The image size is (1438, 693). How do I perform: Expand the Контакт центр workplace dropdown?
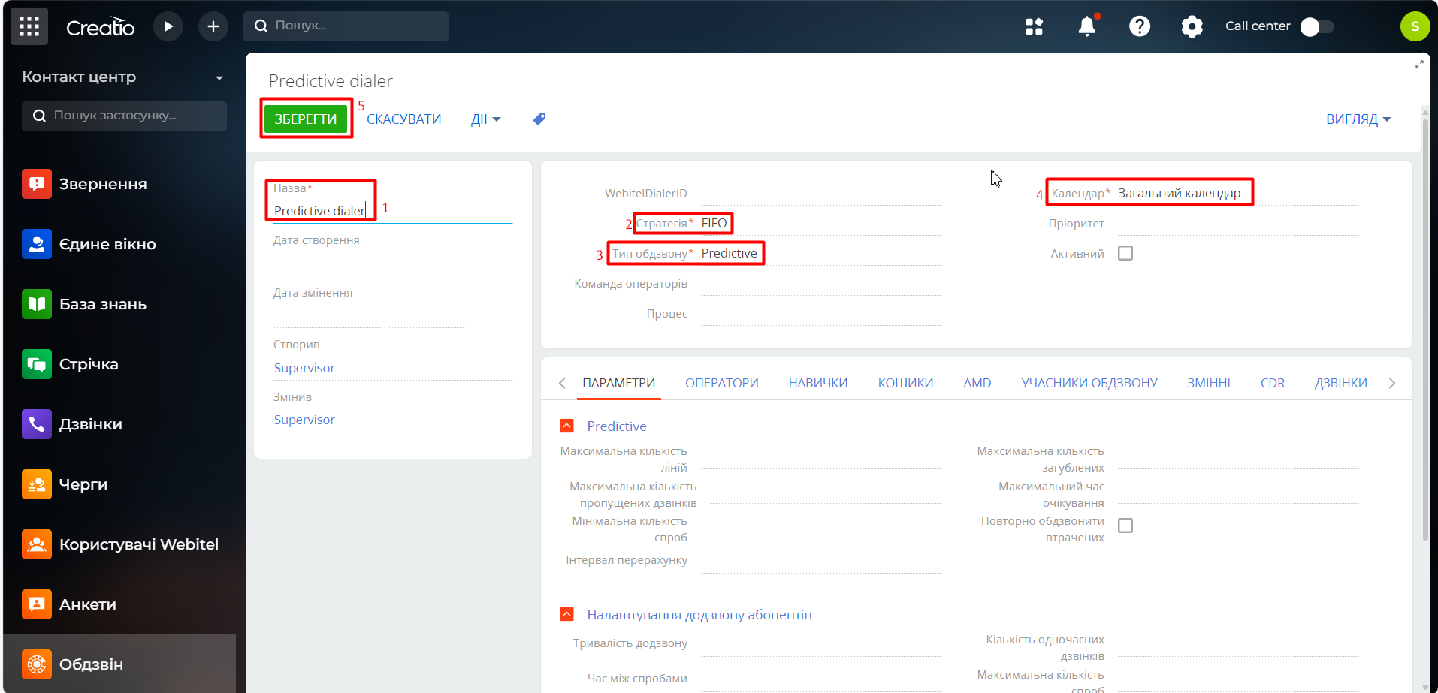[x=219, y=78]
